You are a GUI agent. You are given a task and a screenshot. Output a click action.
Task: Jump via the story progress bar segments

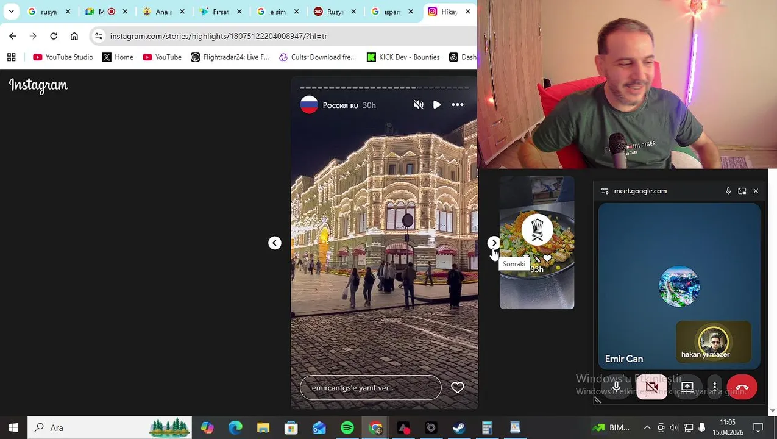(384, 88)
